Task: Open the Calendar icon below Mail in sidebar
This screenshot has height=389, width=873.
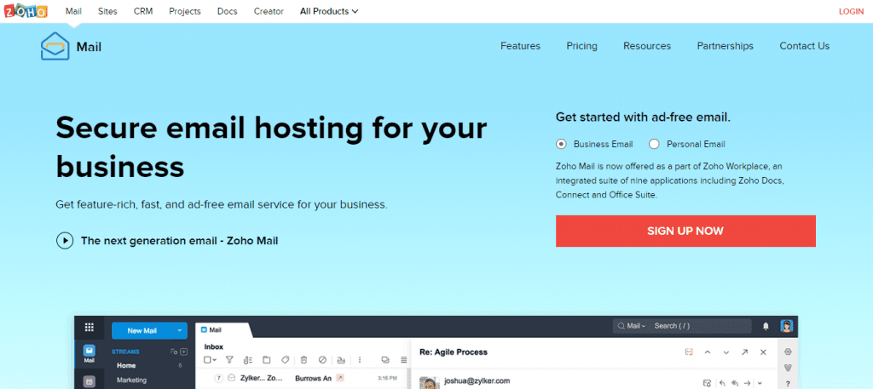Action: tap(89, 382)
